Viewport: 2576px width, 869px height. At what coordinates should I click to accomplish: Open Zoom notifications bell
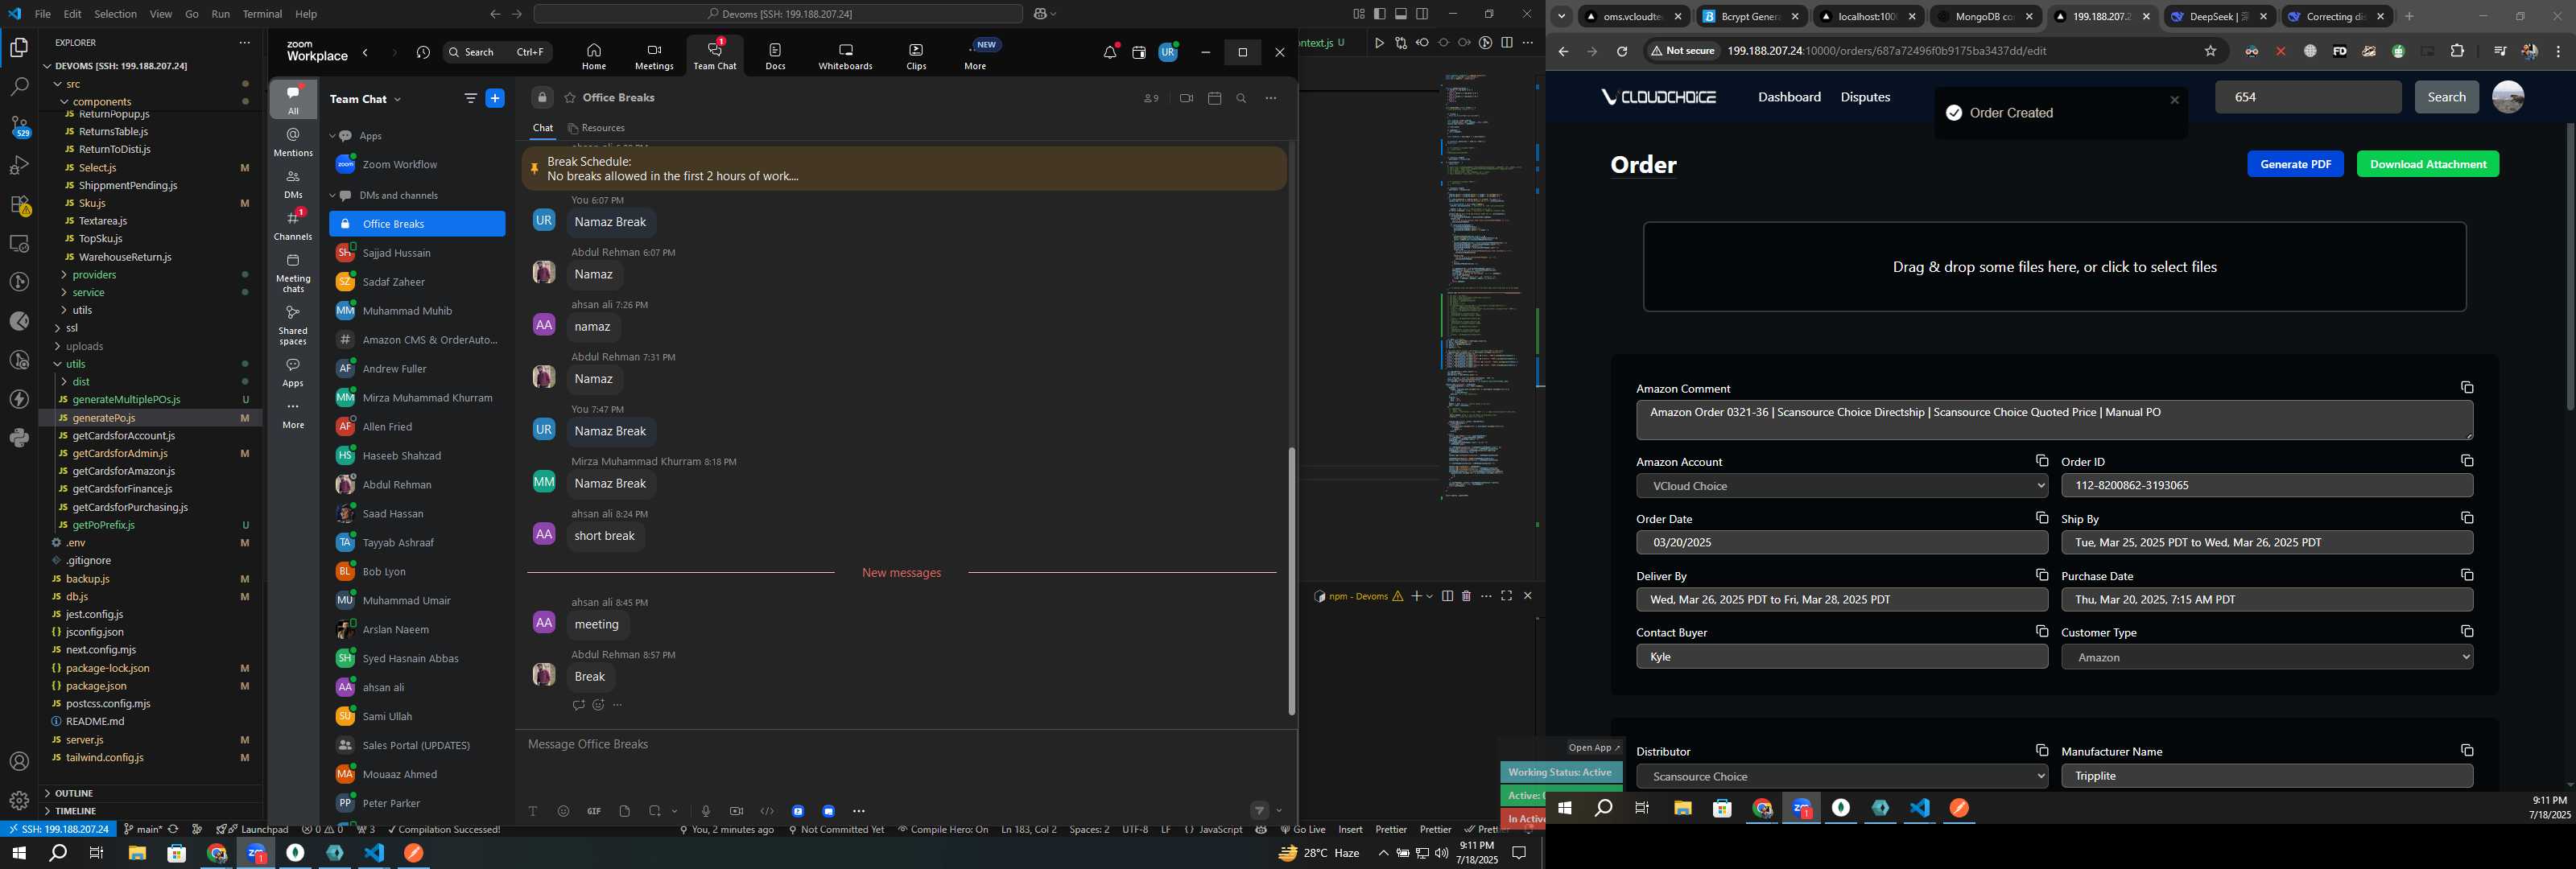coord(1109,53)
